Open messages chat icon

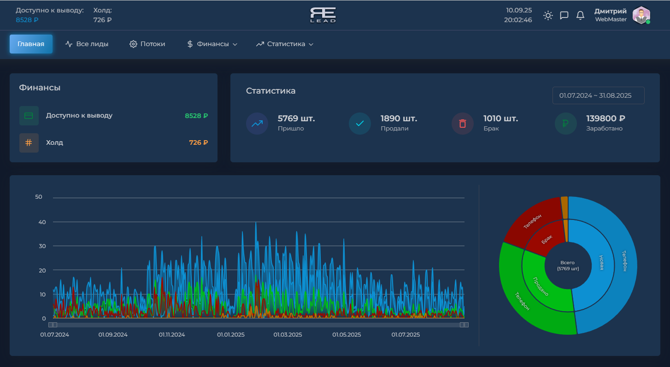click(x=564, y=15)
